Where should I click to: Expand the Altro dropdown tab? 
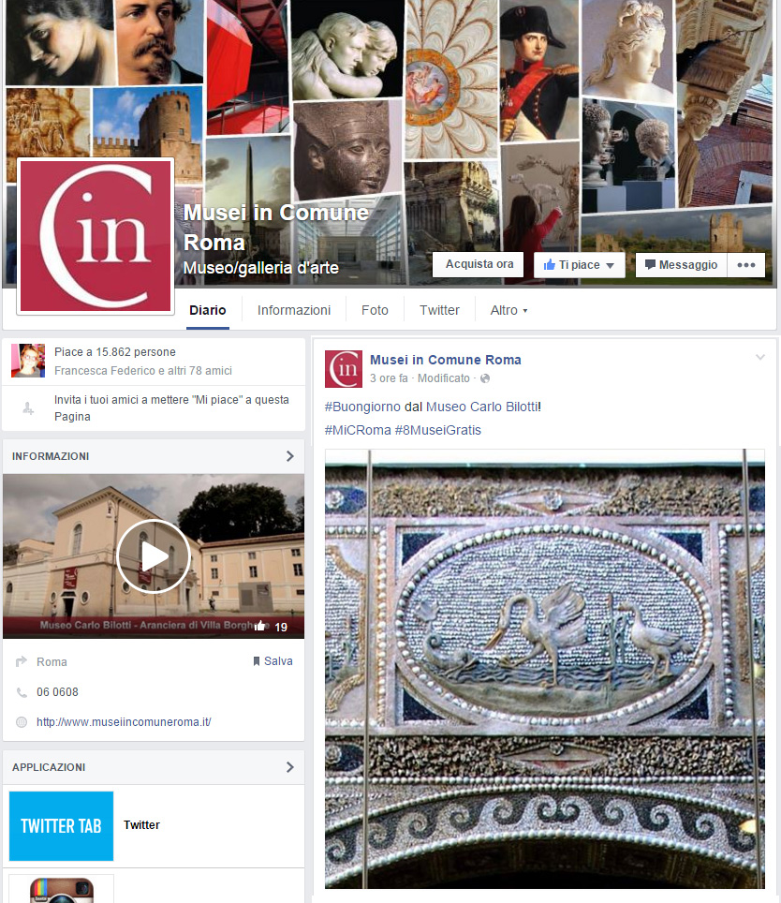[508, 310]
